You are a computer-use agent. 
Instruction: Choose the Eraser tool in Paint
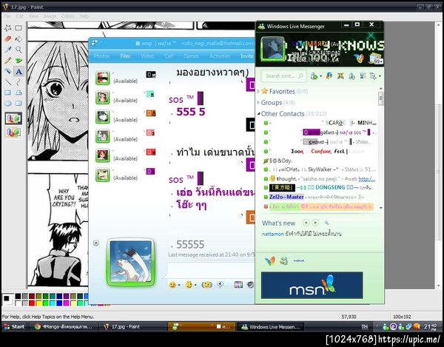[8, 38]
